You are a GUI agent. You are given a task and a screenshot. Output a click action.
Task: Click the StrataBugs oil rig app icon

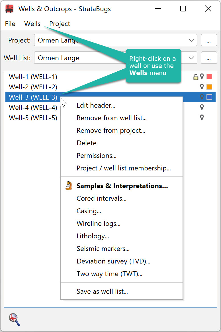[x=9, y=9]
